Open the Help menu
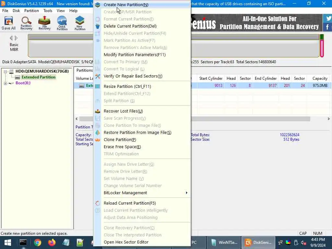Screen dimensions: 332x249 [x=73, y=11]
